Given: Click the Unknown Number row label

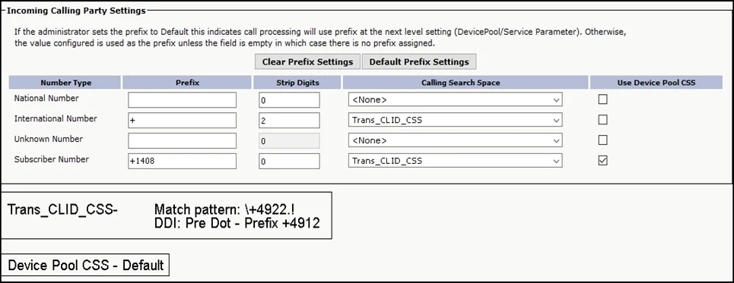Looking at the screenshot, I should 48,139.
